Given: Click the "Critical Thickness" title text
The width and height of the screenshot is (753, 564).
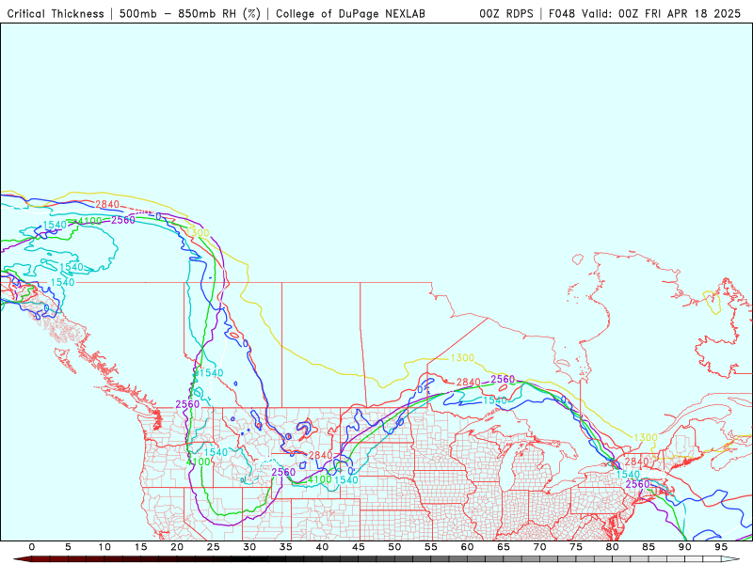Looking at the screenshot, I should point(56,14).
